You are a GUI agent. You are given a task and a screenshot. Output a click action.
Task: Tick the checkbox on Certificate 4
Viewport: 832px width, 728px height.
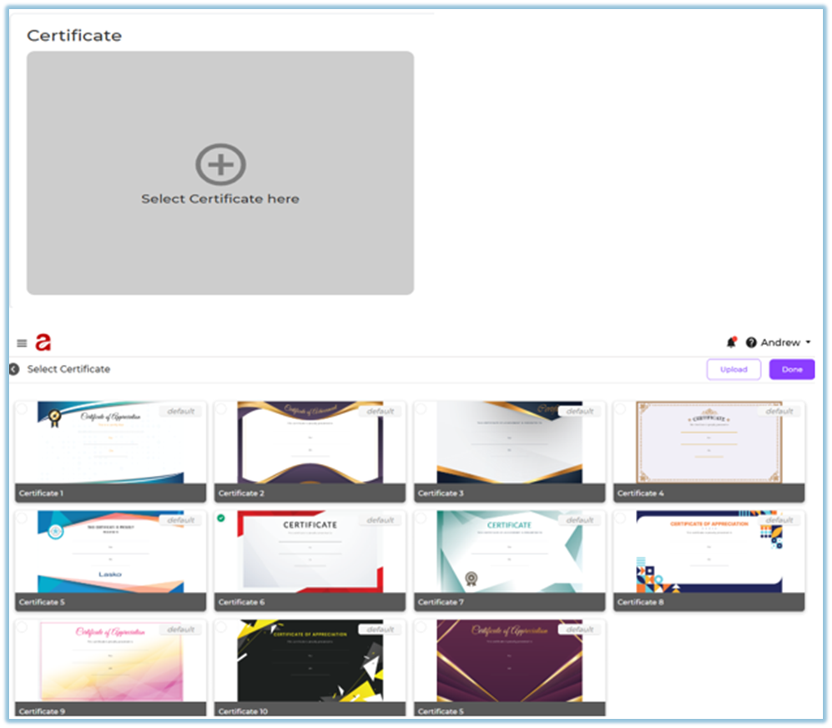tap(620, 409)
